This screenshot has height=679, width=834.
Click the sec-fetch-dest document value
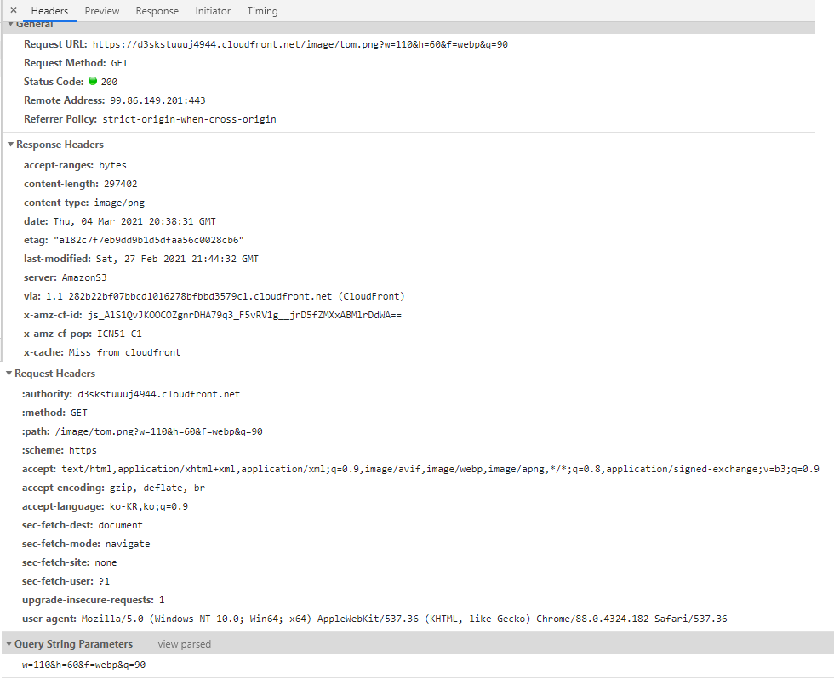tap(120, 525)
